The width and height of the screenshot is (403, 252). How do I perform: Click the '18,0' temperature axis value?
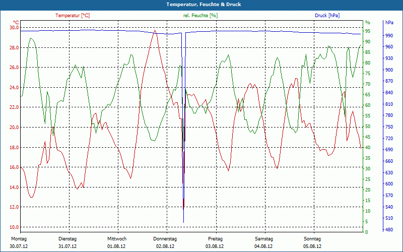pos(14,147)
